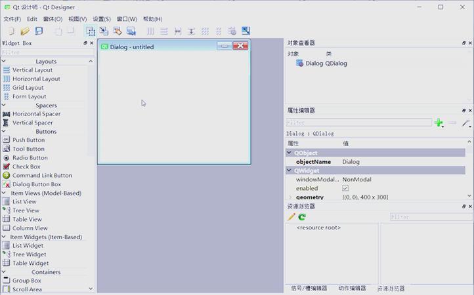Collapse the Spacers category
This screenshot has height=295, width=474.
4,105
